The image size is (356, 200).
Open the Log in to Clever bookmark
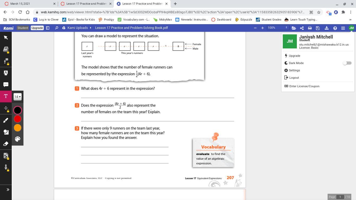tap(46, 20)
